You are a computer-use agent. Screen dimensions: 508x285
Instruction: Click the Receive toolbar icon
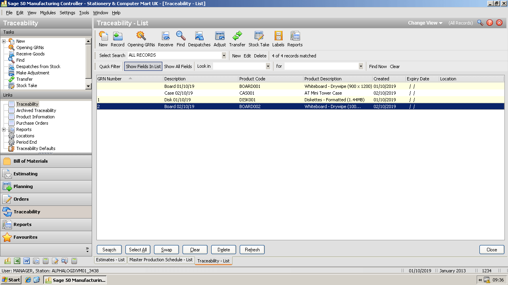tap(165, 39)
